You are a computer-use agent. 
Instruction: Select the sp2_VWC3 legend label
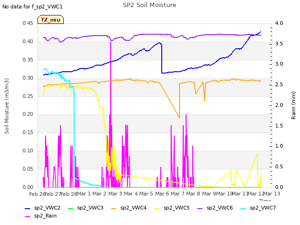click(90, 208)
